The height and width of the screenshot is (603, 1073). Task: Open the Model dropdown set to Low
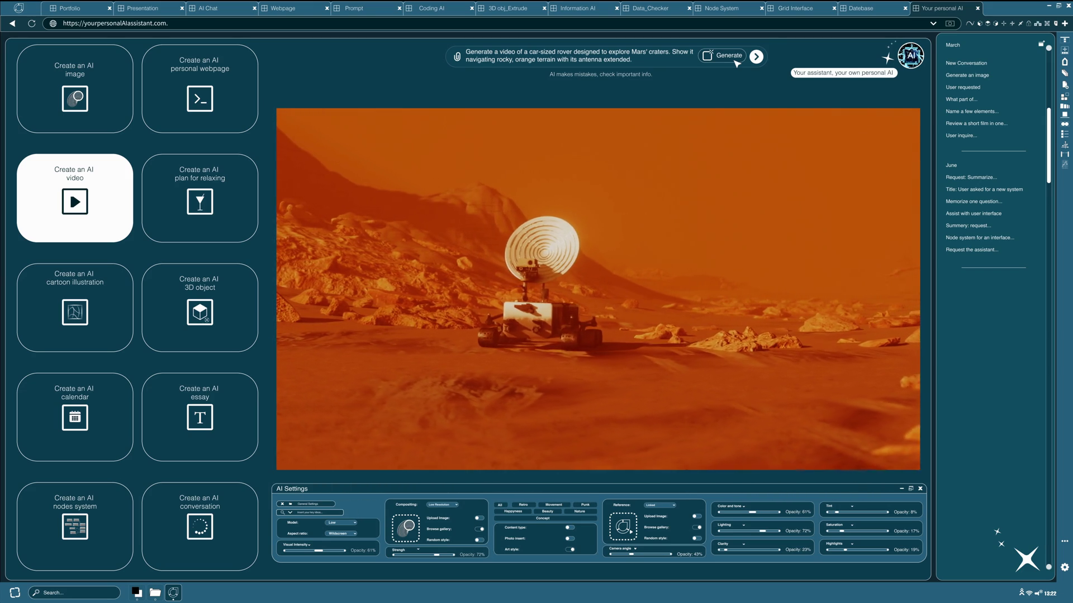click(341, 523)
